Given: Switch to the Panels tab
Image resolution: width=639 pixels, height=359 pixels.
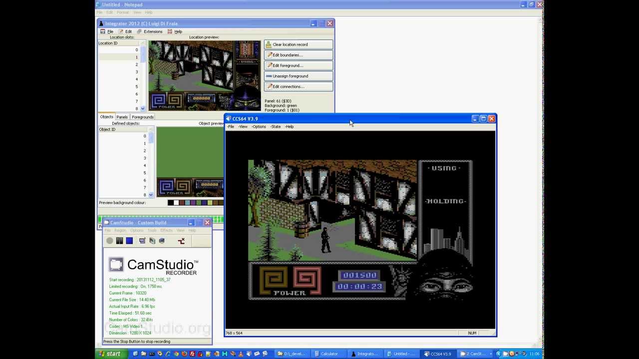Looking at the screenshot, I should 122,117.
